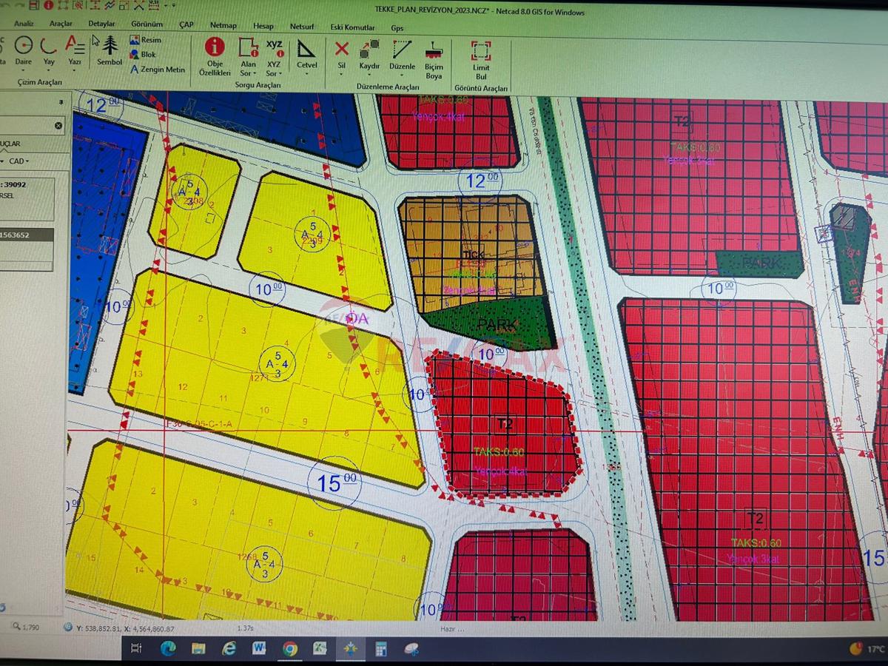888x666 pixels.
Task: Select the Sil delete tool
Action: click(x=341, y=54)
